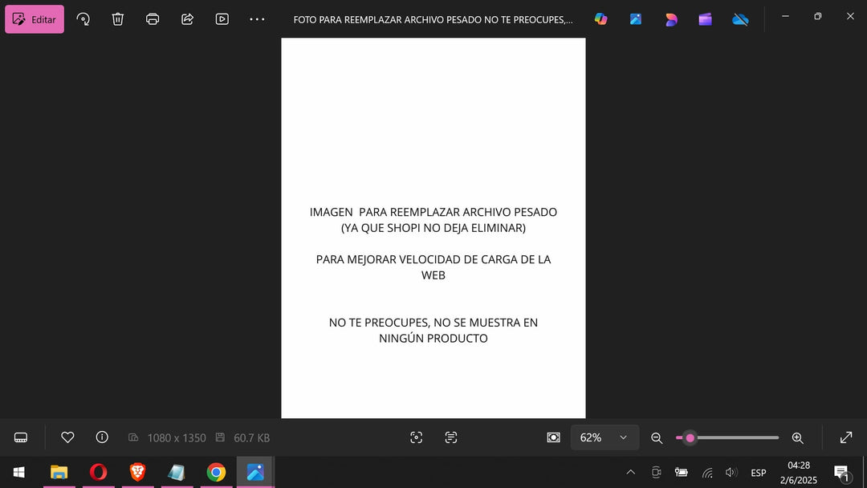Image resolution: width=867 pixels, height=488 pixels.
Task: Fit image to window icon
Action: pyautogui.click(x=553, y=437)
